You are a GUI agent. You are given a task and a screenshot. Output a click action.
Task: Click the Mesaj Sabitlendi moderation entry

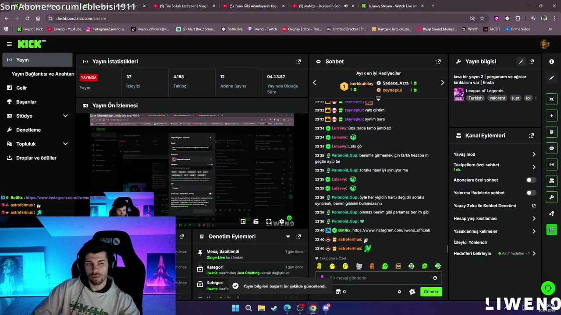pos(250,254)
